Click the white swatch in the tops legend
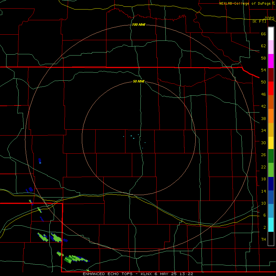This screenshot has width=276, height=276. 271,34
